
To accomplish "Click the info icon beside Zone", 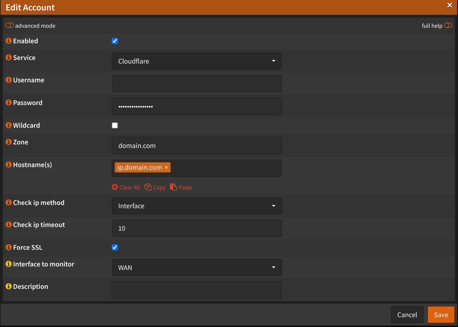I will tap(9, 142).
